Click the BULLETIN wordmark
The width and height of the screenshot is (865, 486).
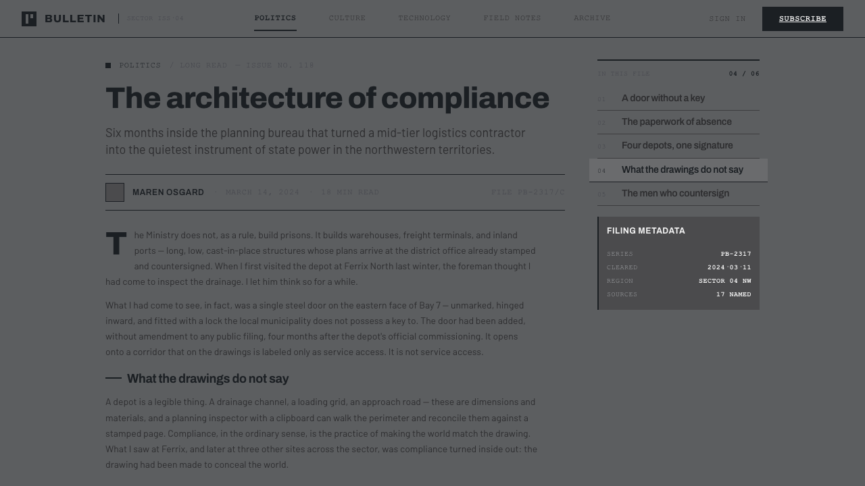click(75, 19)
